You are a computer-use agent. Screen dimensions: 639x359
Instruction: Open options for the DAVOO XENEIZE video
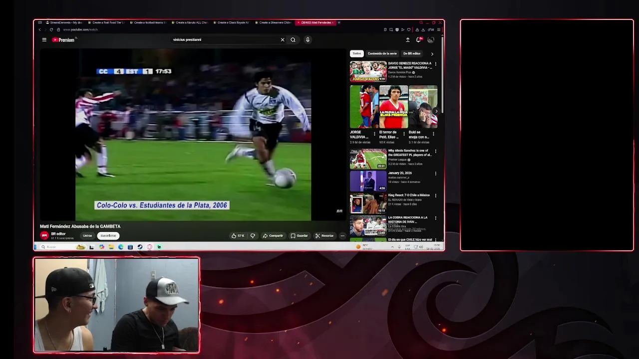pyautogui.click(x=436, y=64)
